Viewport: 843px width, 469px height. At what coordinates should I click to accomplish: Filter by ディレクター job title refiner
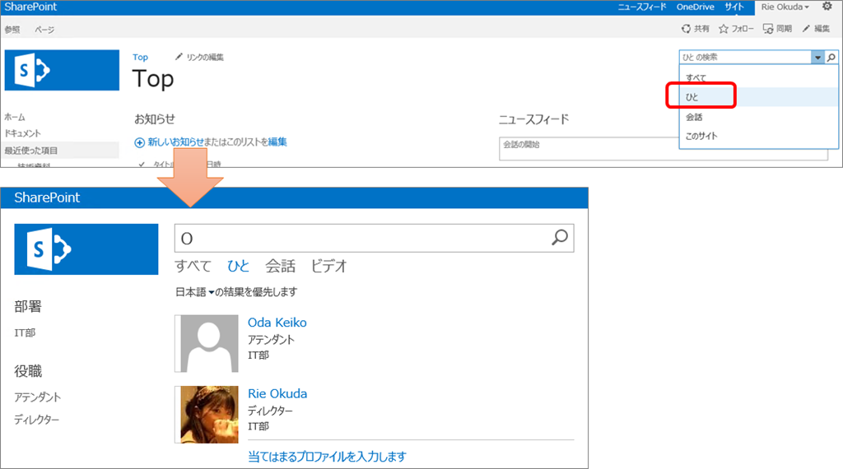pyautogui.click(x=36, y=419)
